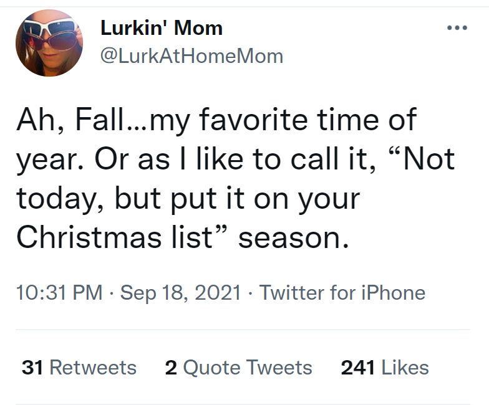Click the Twitter for iPhone source link
This screenshot has height=405, width=489.
(x=342, y=292)
